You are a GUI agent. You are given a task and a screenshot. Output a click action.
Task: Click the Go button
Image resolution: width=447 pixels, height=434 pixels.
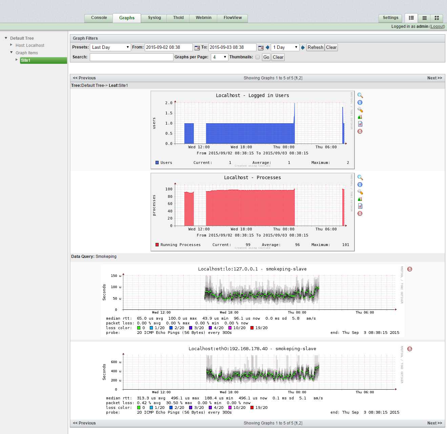click(x=266, y=57)
